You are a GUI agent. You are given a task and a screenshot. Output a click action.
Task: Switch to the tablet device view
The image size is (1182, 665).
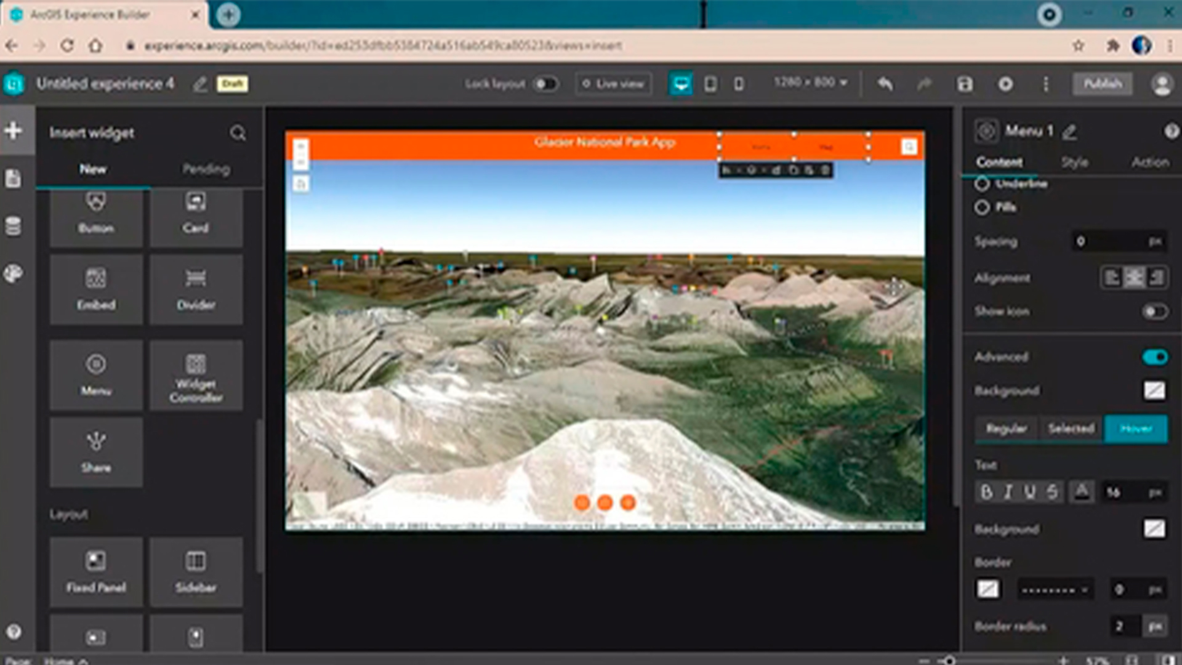[710, 84]
